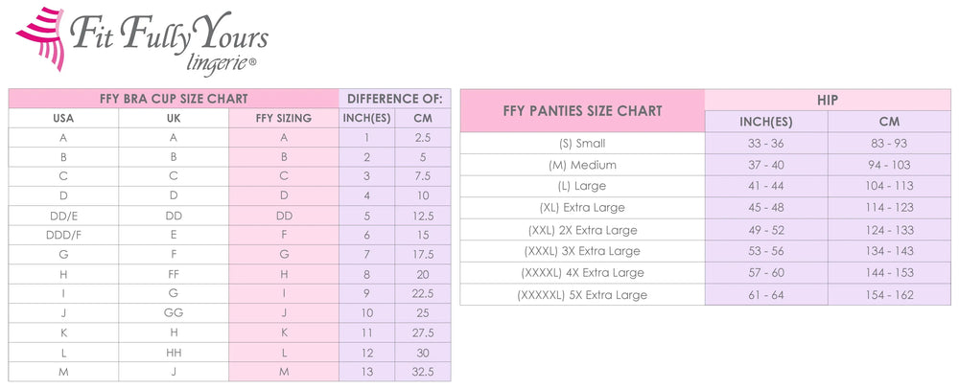Select the FFY BRA CUP SIZE CHART header
959x389 pixels.
(174, 98)
